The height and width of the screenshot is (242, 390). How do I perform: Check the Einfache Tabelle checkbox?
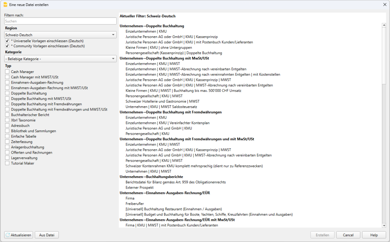click(x=7, y=136)
